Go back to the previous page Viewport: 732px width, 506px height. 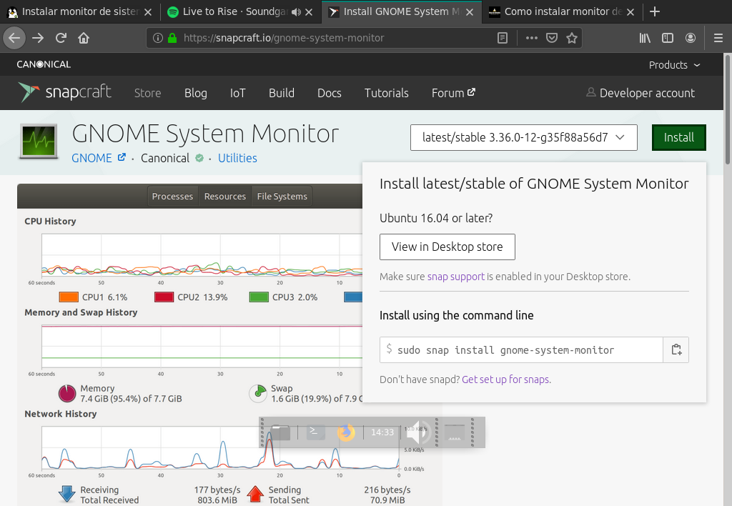coord(14,38)
